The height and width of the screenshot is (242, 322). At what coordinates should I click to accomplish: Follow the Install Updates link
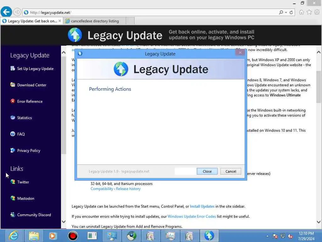tap(202, 206)
